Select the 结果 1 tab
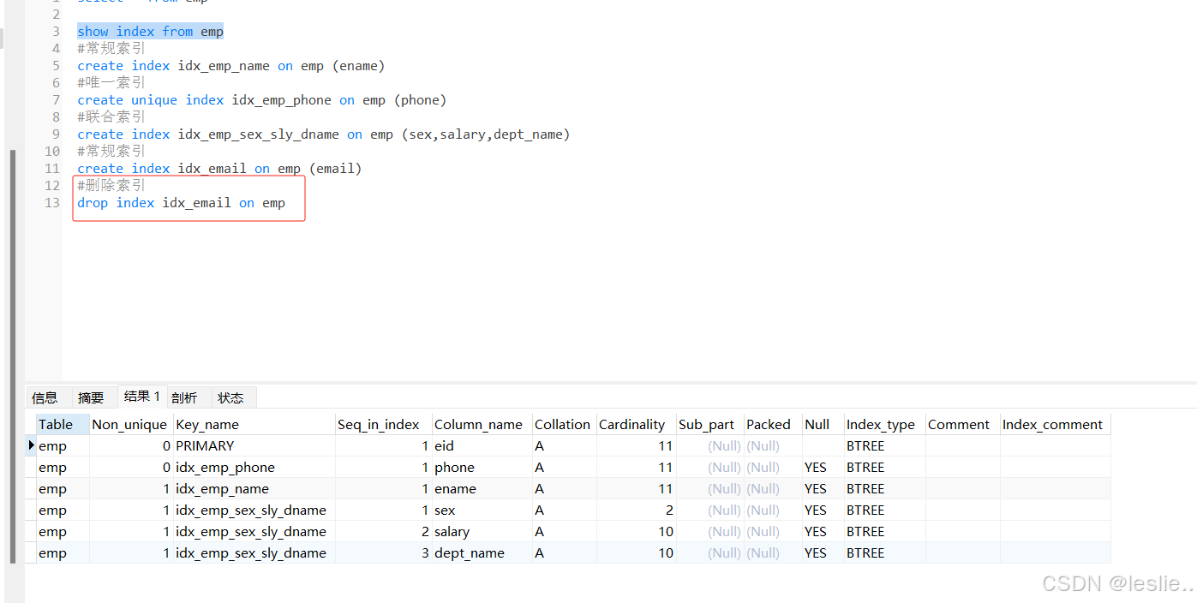 click(141, 397)
